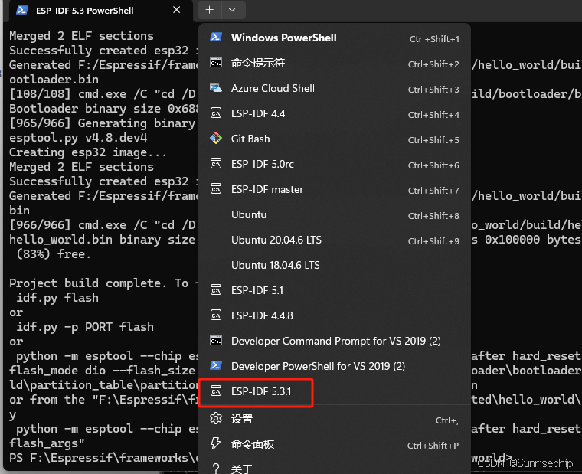Image resolution: width=582 pixels, height=474 pixels.
Task: Open 命令面板 command palette
Action: pos(335,444)
